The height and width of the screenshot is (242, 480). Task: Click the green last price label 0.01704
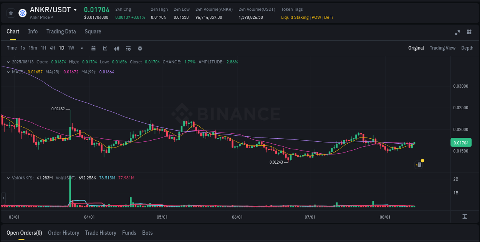coord(461,142)
